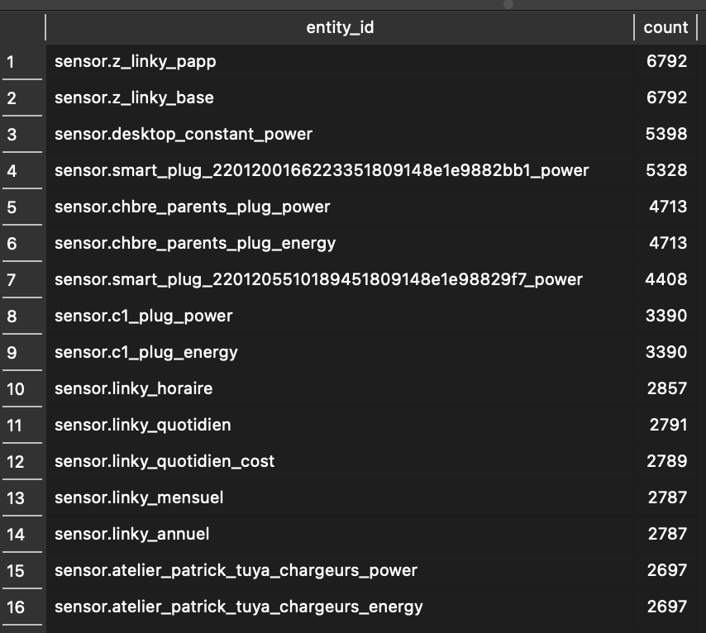Select count value 2791
The width and height of the screenshot is (706, 633).
coord(665,426)
